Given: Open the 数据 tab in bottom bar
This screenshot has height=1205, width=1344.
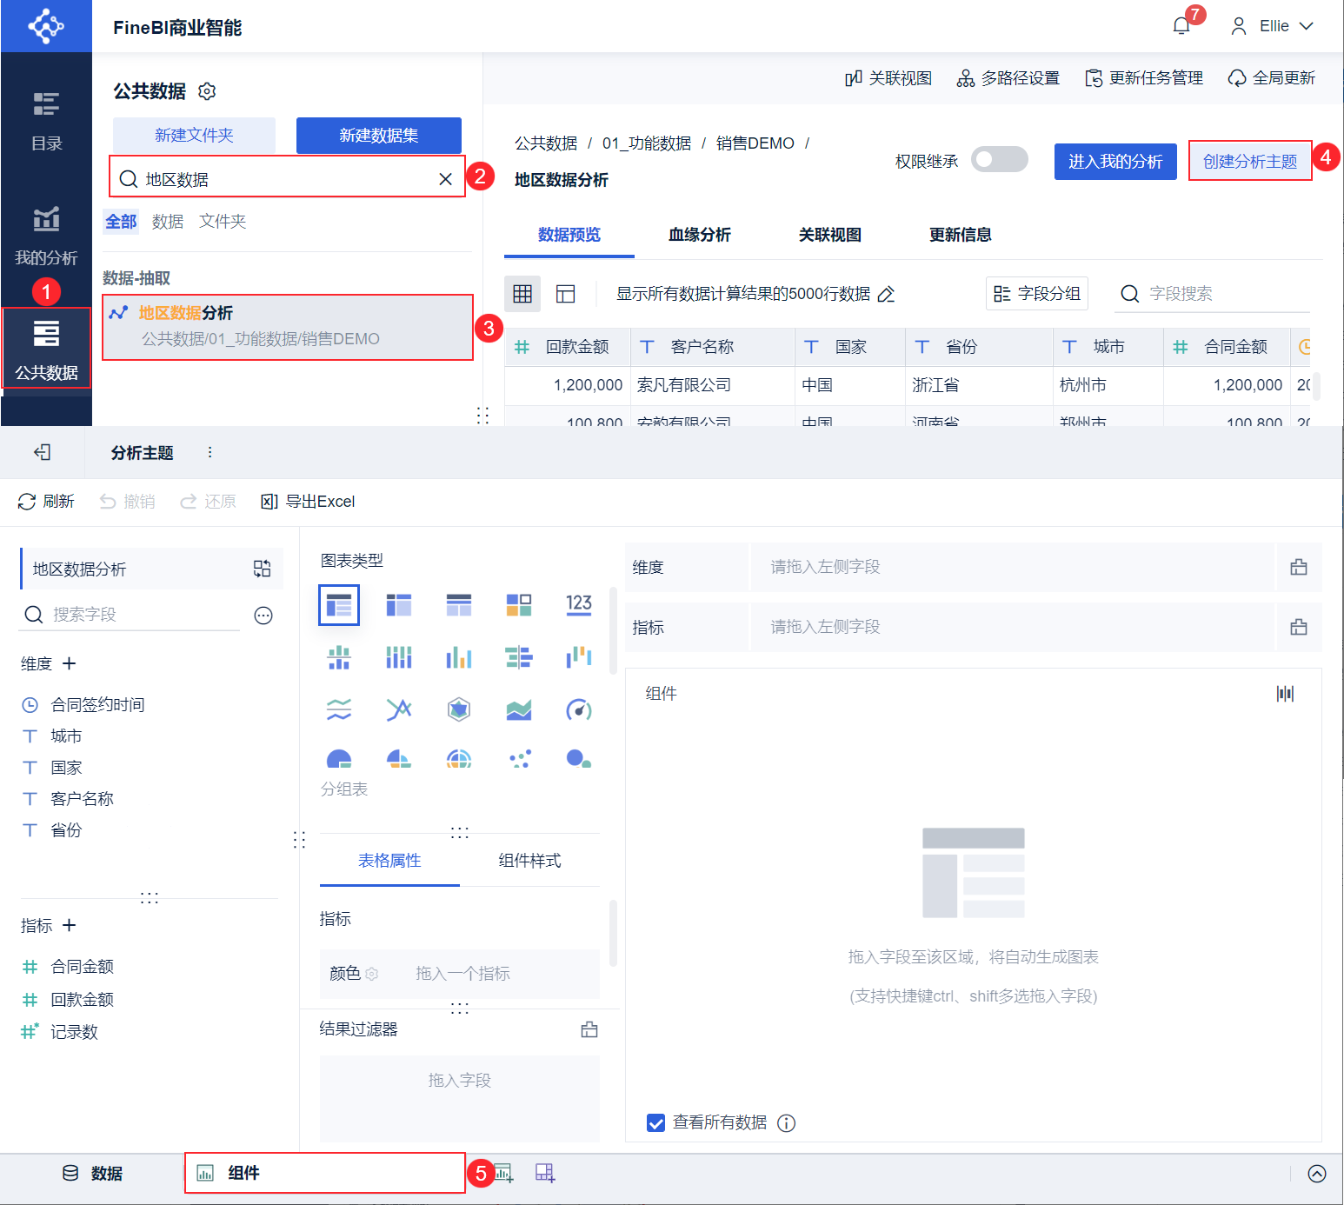Looking at the screenshot, I should pos(92,1174).
